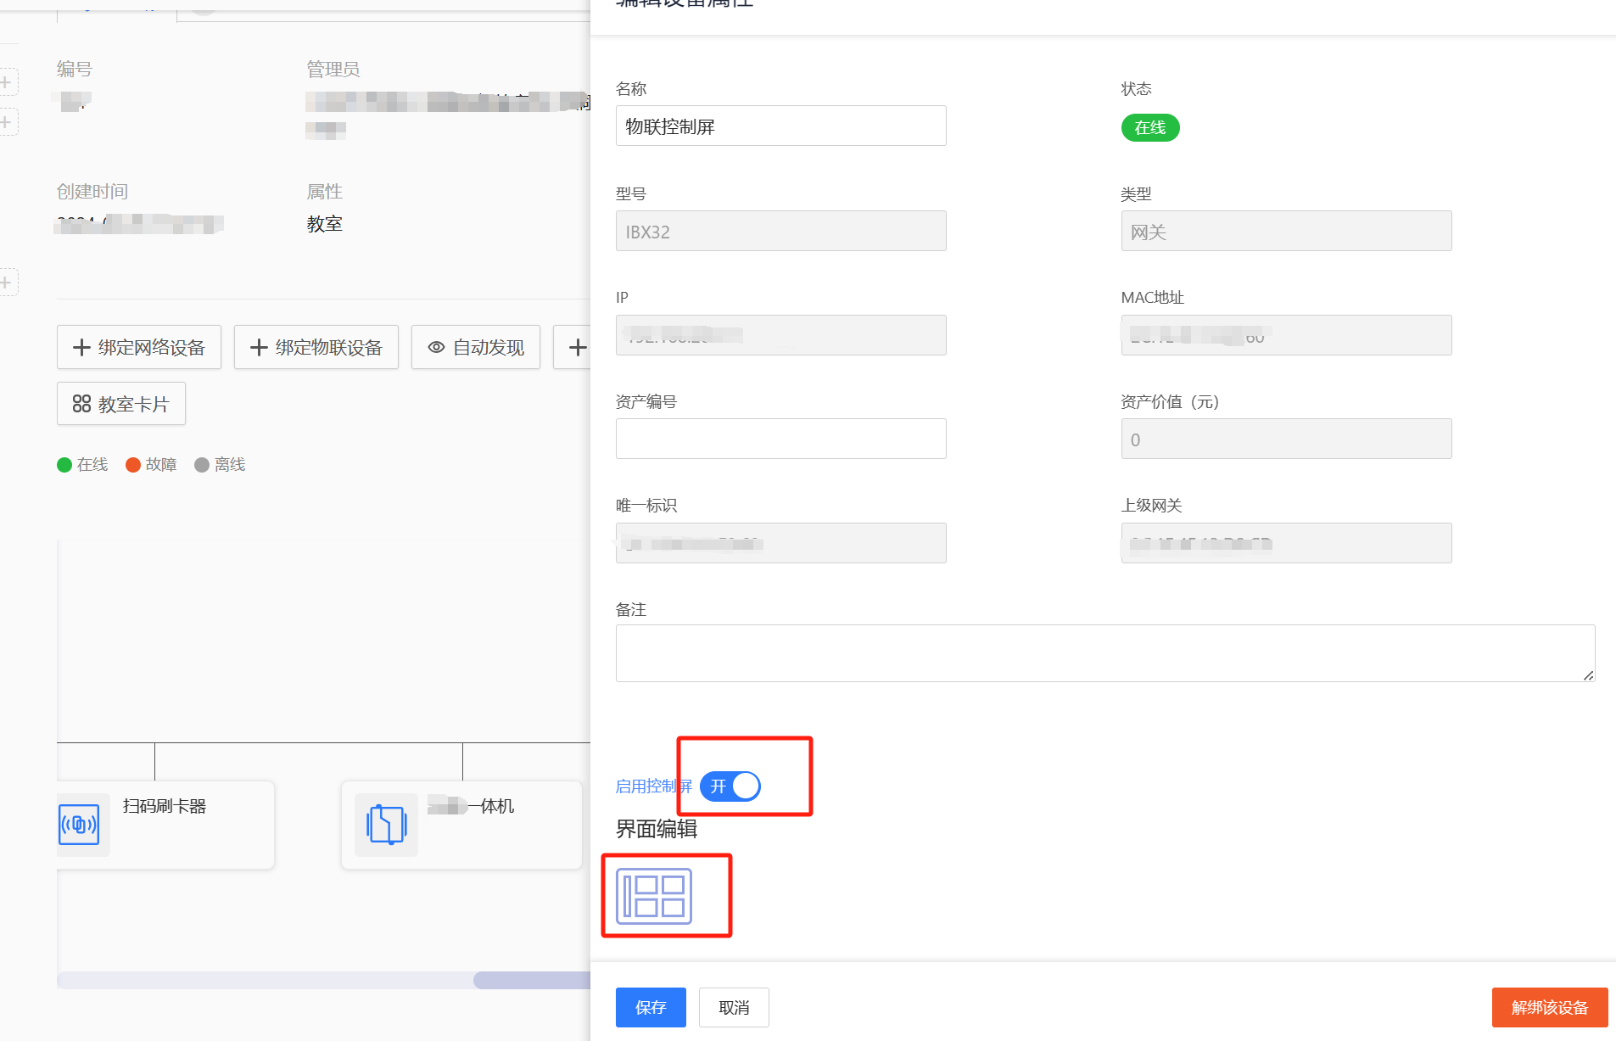1616x1041 pixels.
Task: Click the green online status dot
Action: [x=64, y=465]
